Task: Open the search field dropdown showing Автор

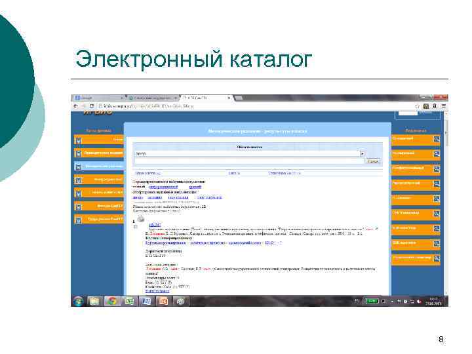Action: [x=362, y=153]
